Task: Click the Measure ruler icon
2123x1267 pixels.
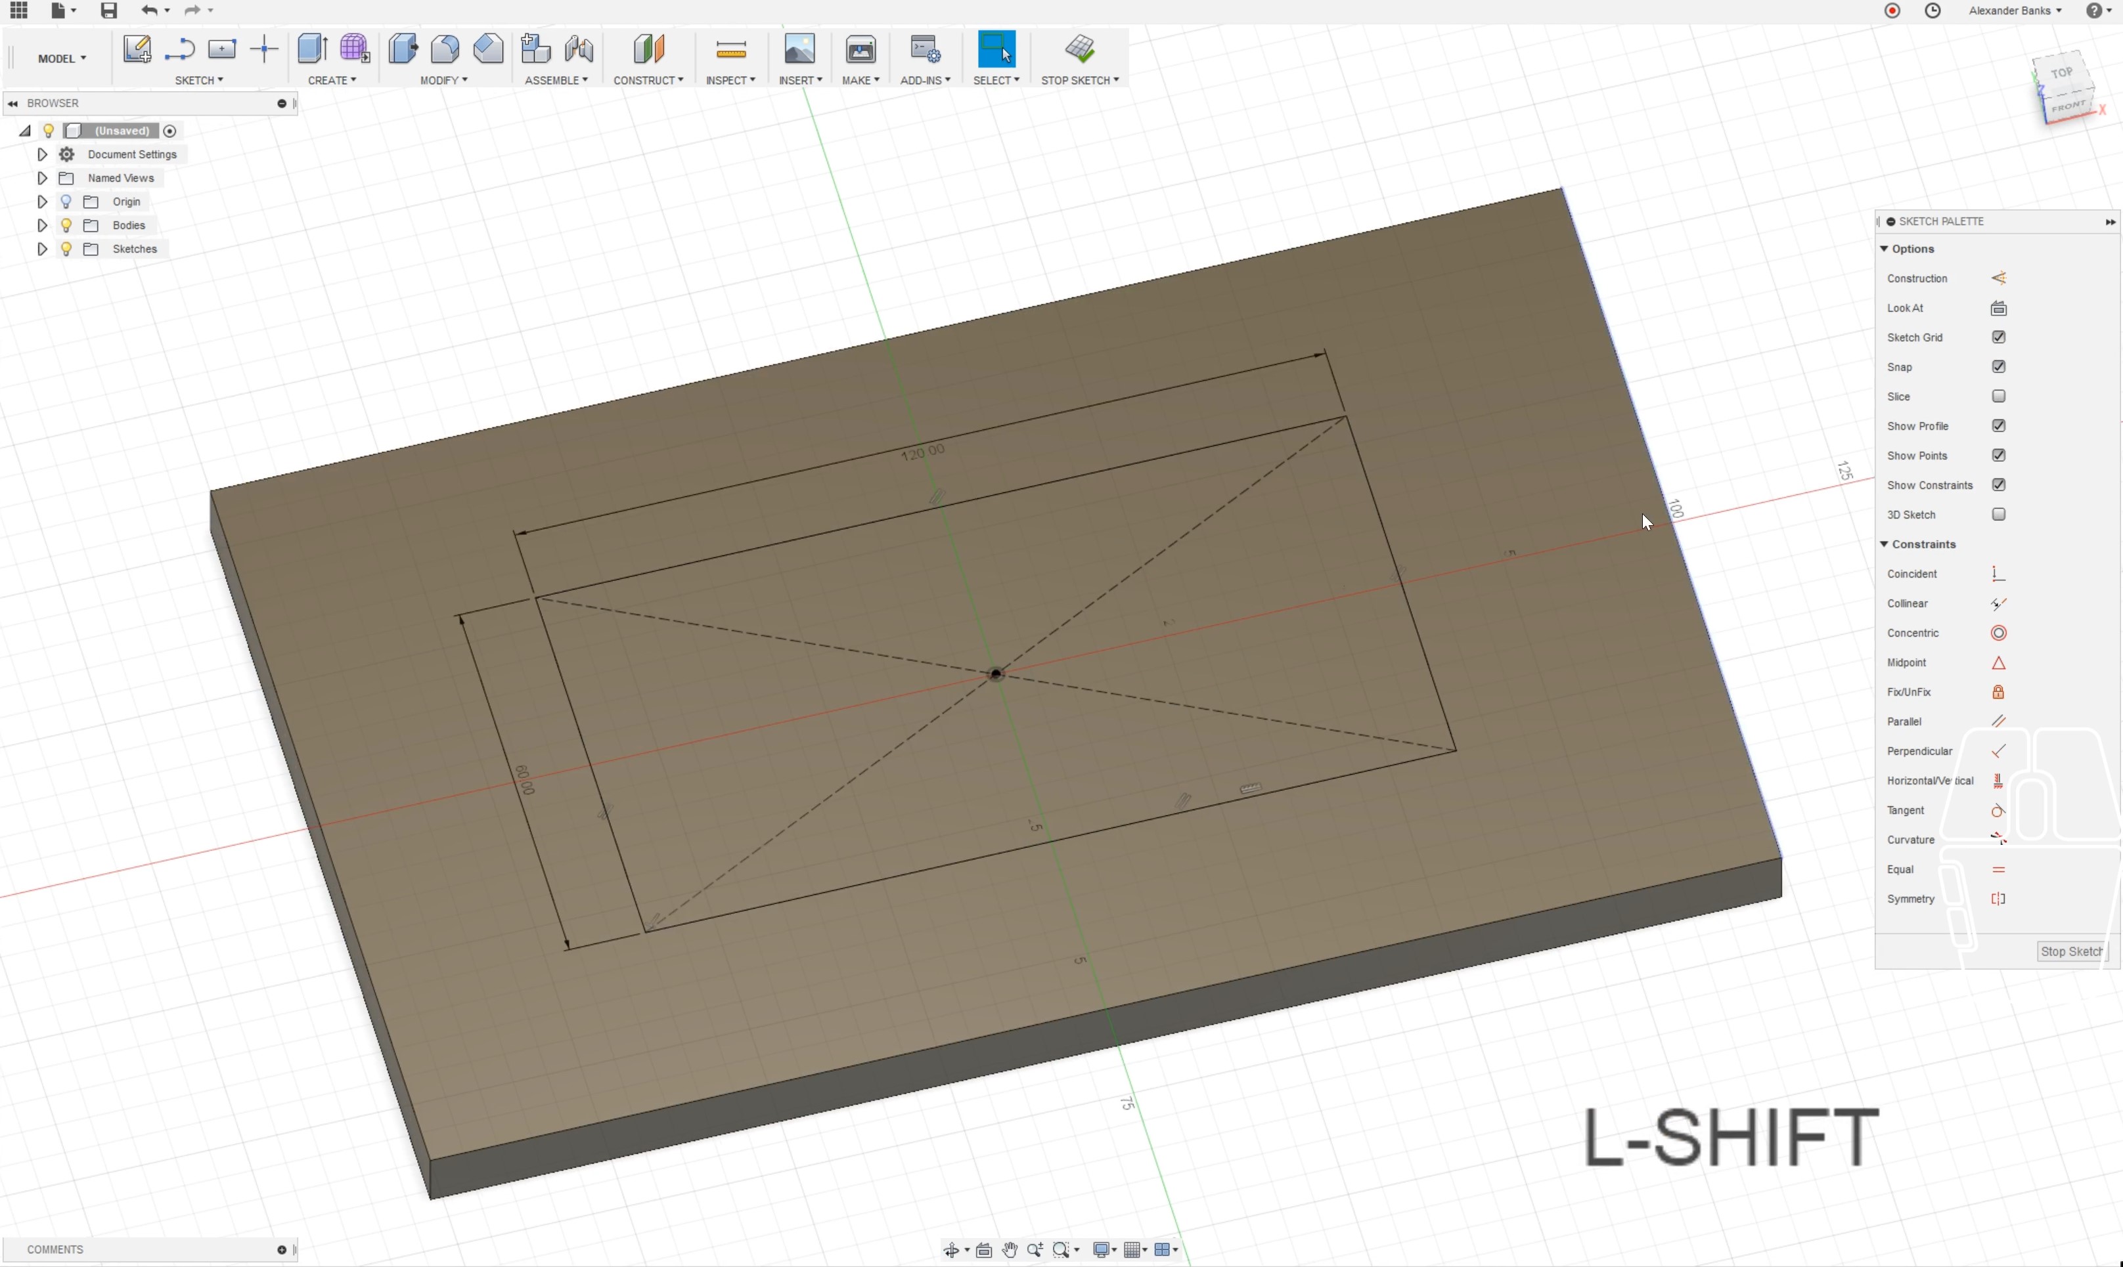Action: pyautogui.click(x=730, y=49)
